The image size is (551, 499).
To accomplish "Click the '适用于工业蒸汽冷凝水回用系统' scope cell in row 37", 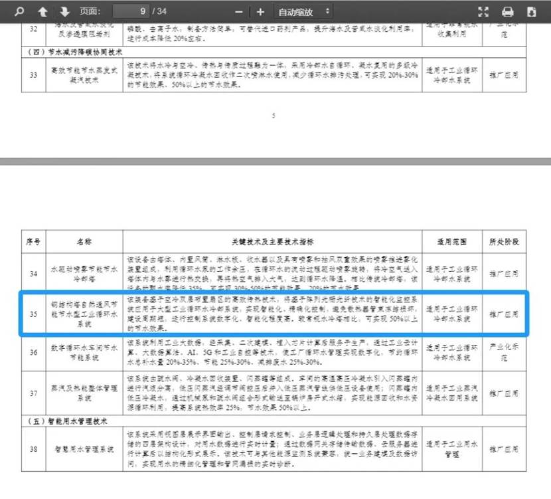I will pyautogui.click(x=452, y=393).
